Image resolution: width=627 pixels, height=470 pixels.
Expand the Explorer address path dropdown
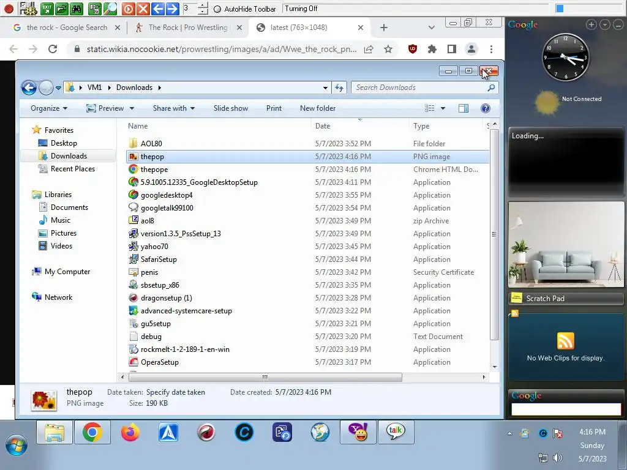[x=326, y=88]
